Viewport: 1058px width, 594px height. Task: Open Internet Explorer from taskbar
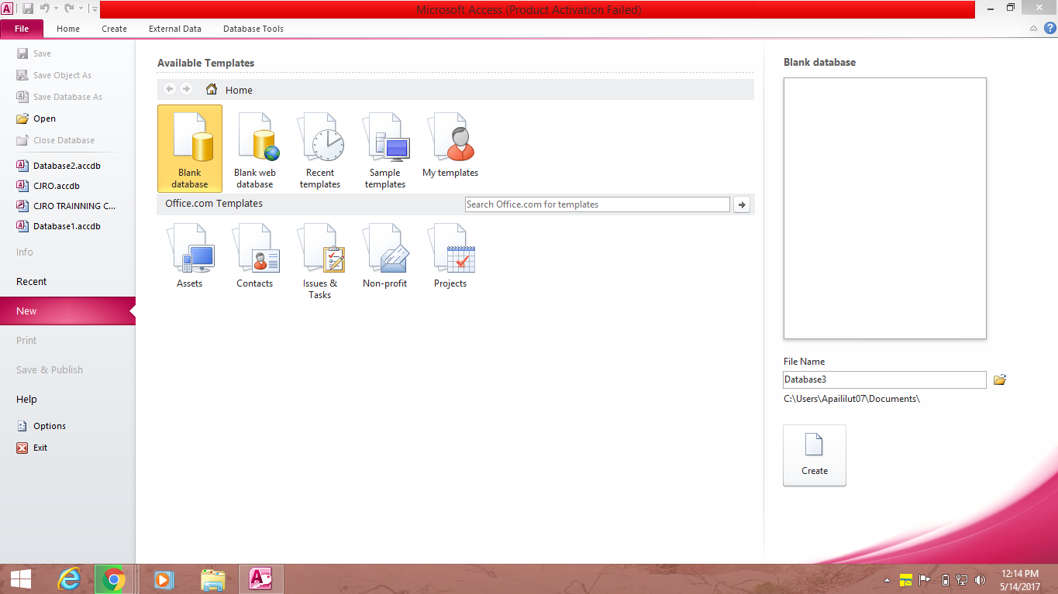69,579
